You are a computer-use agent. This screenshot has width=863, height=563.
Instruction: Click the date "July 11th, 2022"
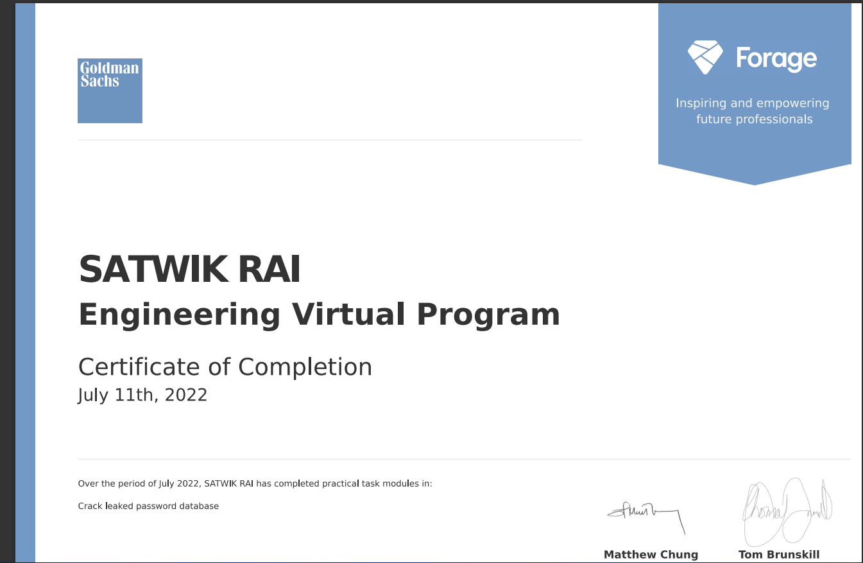142,395
